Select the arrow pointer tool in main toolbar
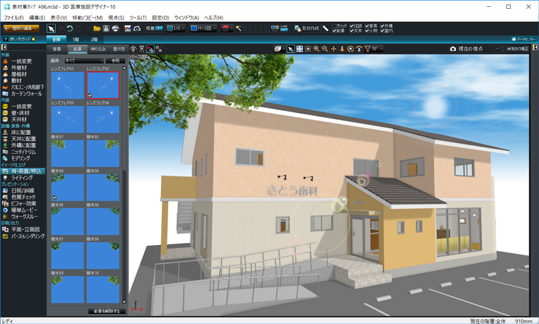This screenshot has width=539, height=324. click(51, 29)
